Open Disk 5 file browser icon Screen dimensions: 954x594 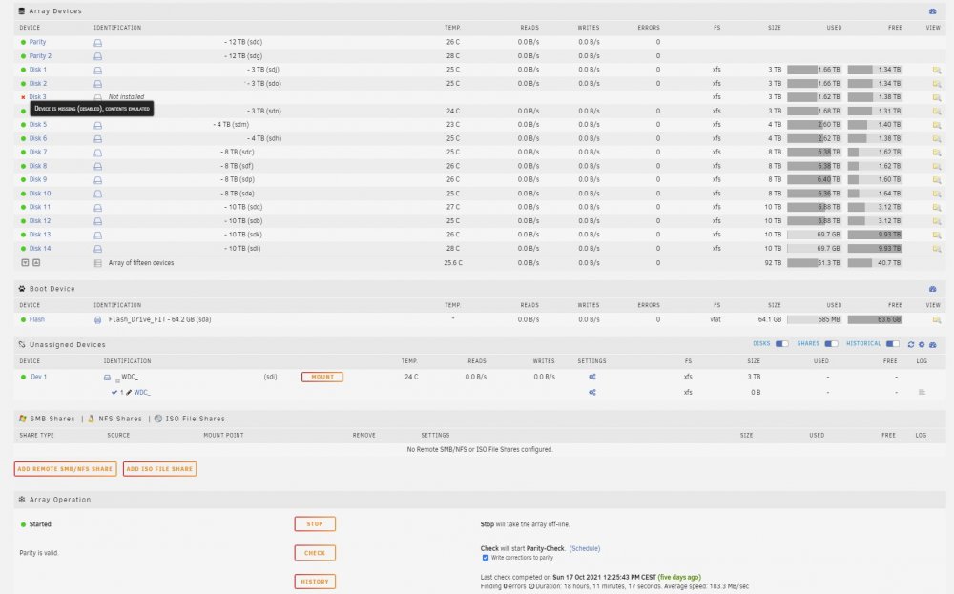tap(937, 125)
